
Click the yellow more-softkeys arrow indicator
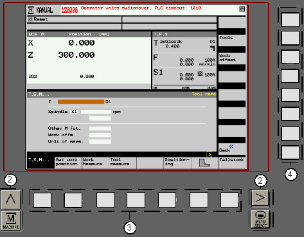[209, 154]
